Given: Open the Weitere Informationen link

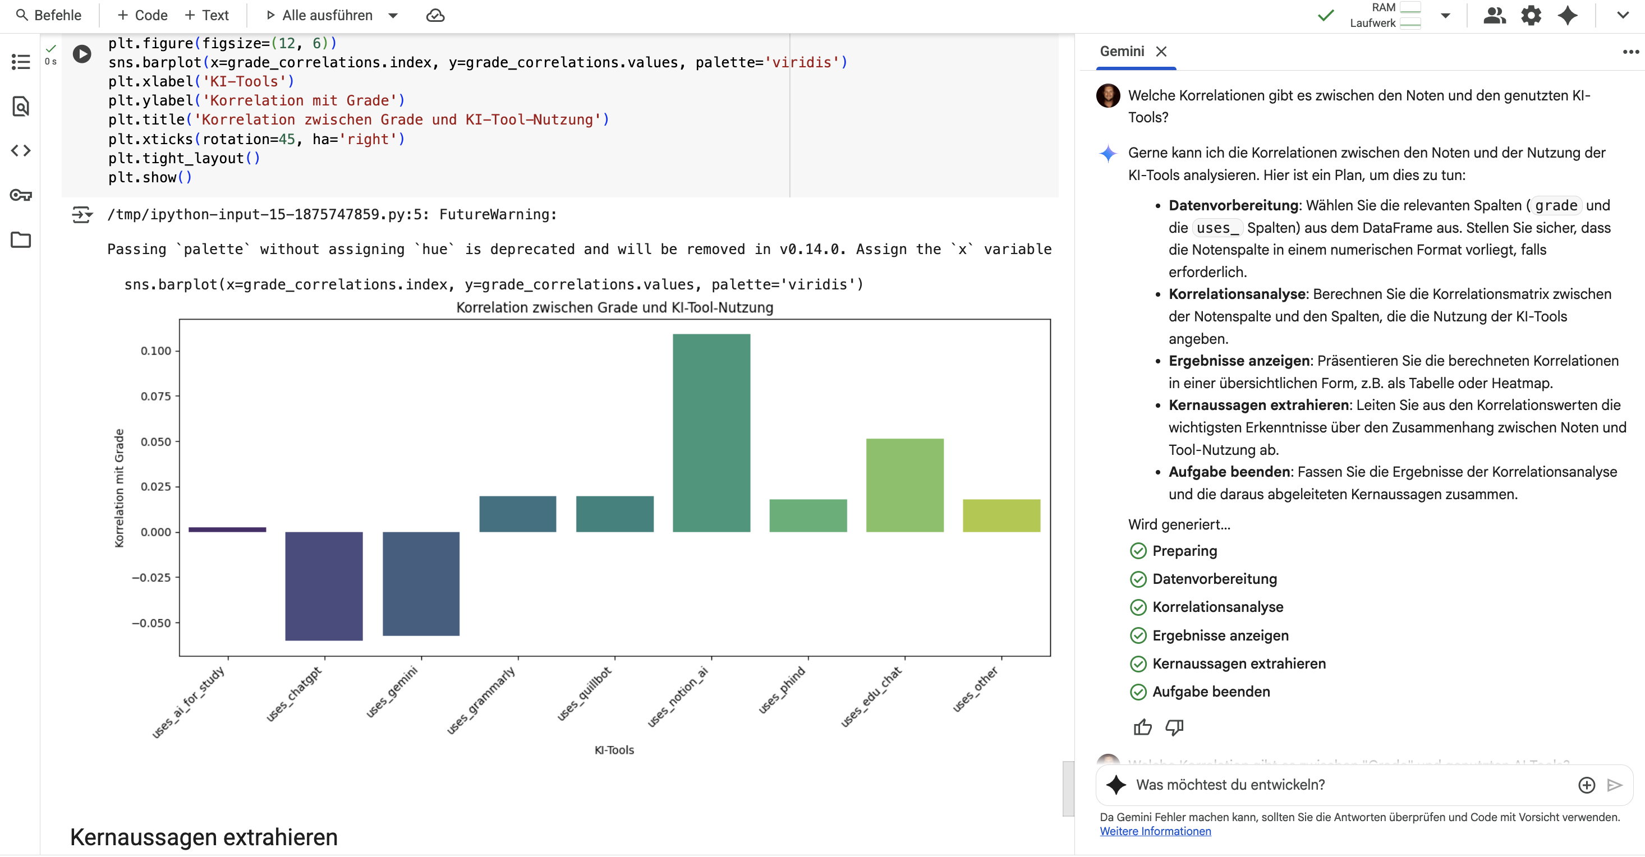Looking at the screenshot, I should [1155, 831].
